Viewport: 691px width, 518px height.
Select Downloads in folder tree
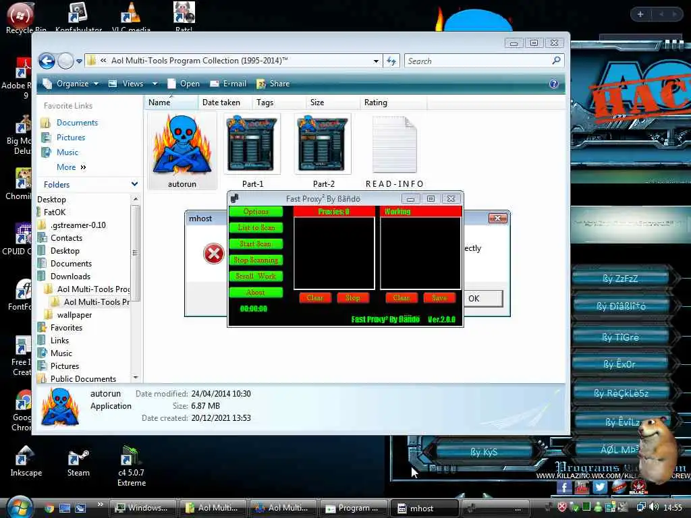pos(70,276)
